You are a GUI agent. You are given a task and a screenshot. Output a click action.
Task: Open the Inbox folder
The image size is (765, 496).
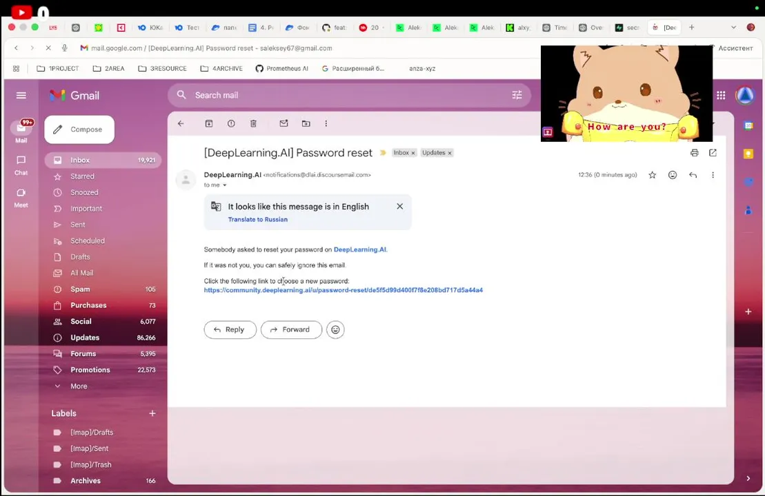pyautogui.click(x=103, y=161)
